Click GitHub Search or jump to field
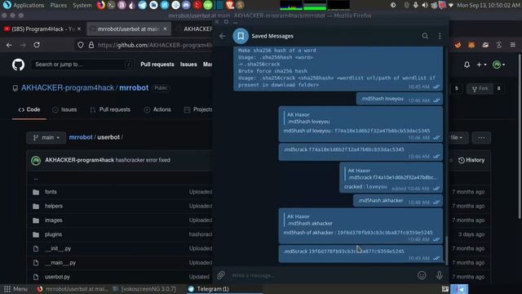 [x=82, y=65]
